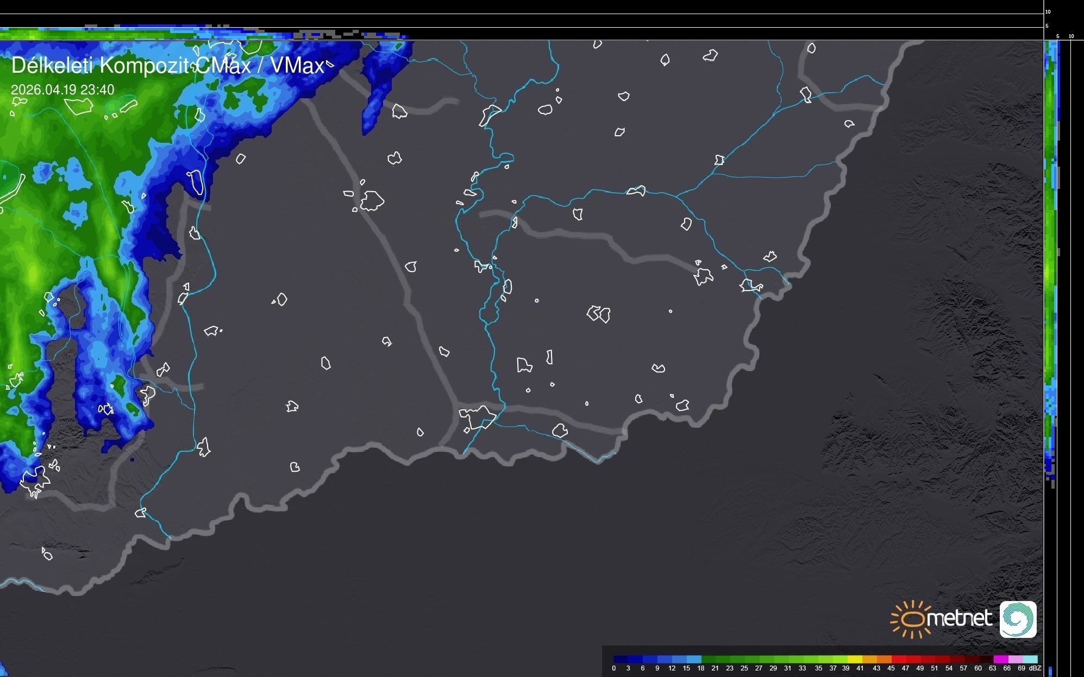Image resolution: width=1084 pixels, height=677 pixels.
Task: Click the large city outline on southern border
Action: point(477,417)
